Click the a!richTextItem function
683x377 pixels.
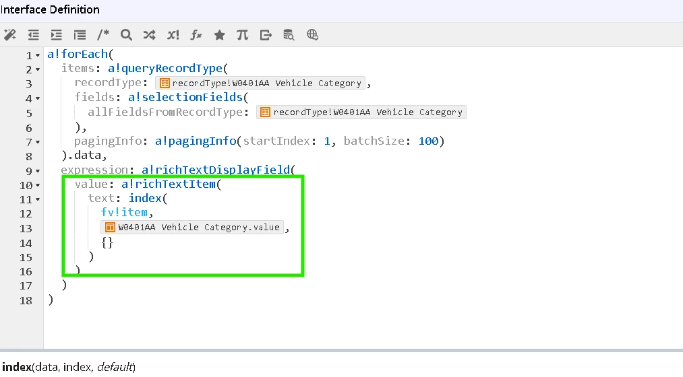pyautogui.click(x=168, y=184)
